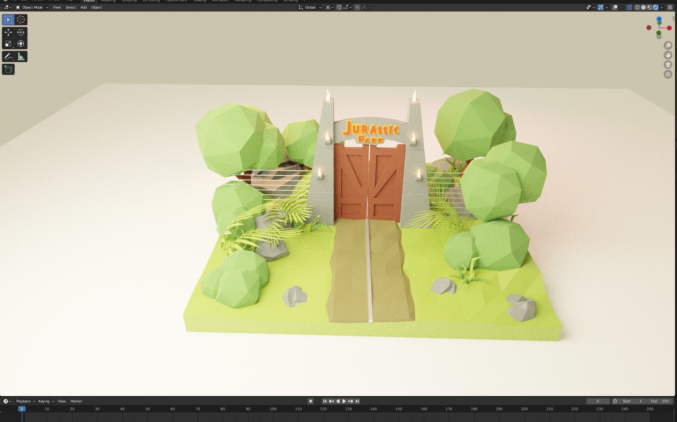Select the Annotate pencil tool
This screenshot has height=422, width=677.
pos(8,57)
